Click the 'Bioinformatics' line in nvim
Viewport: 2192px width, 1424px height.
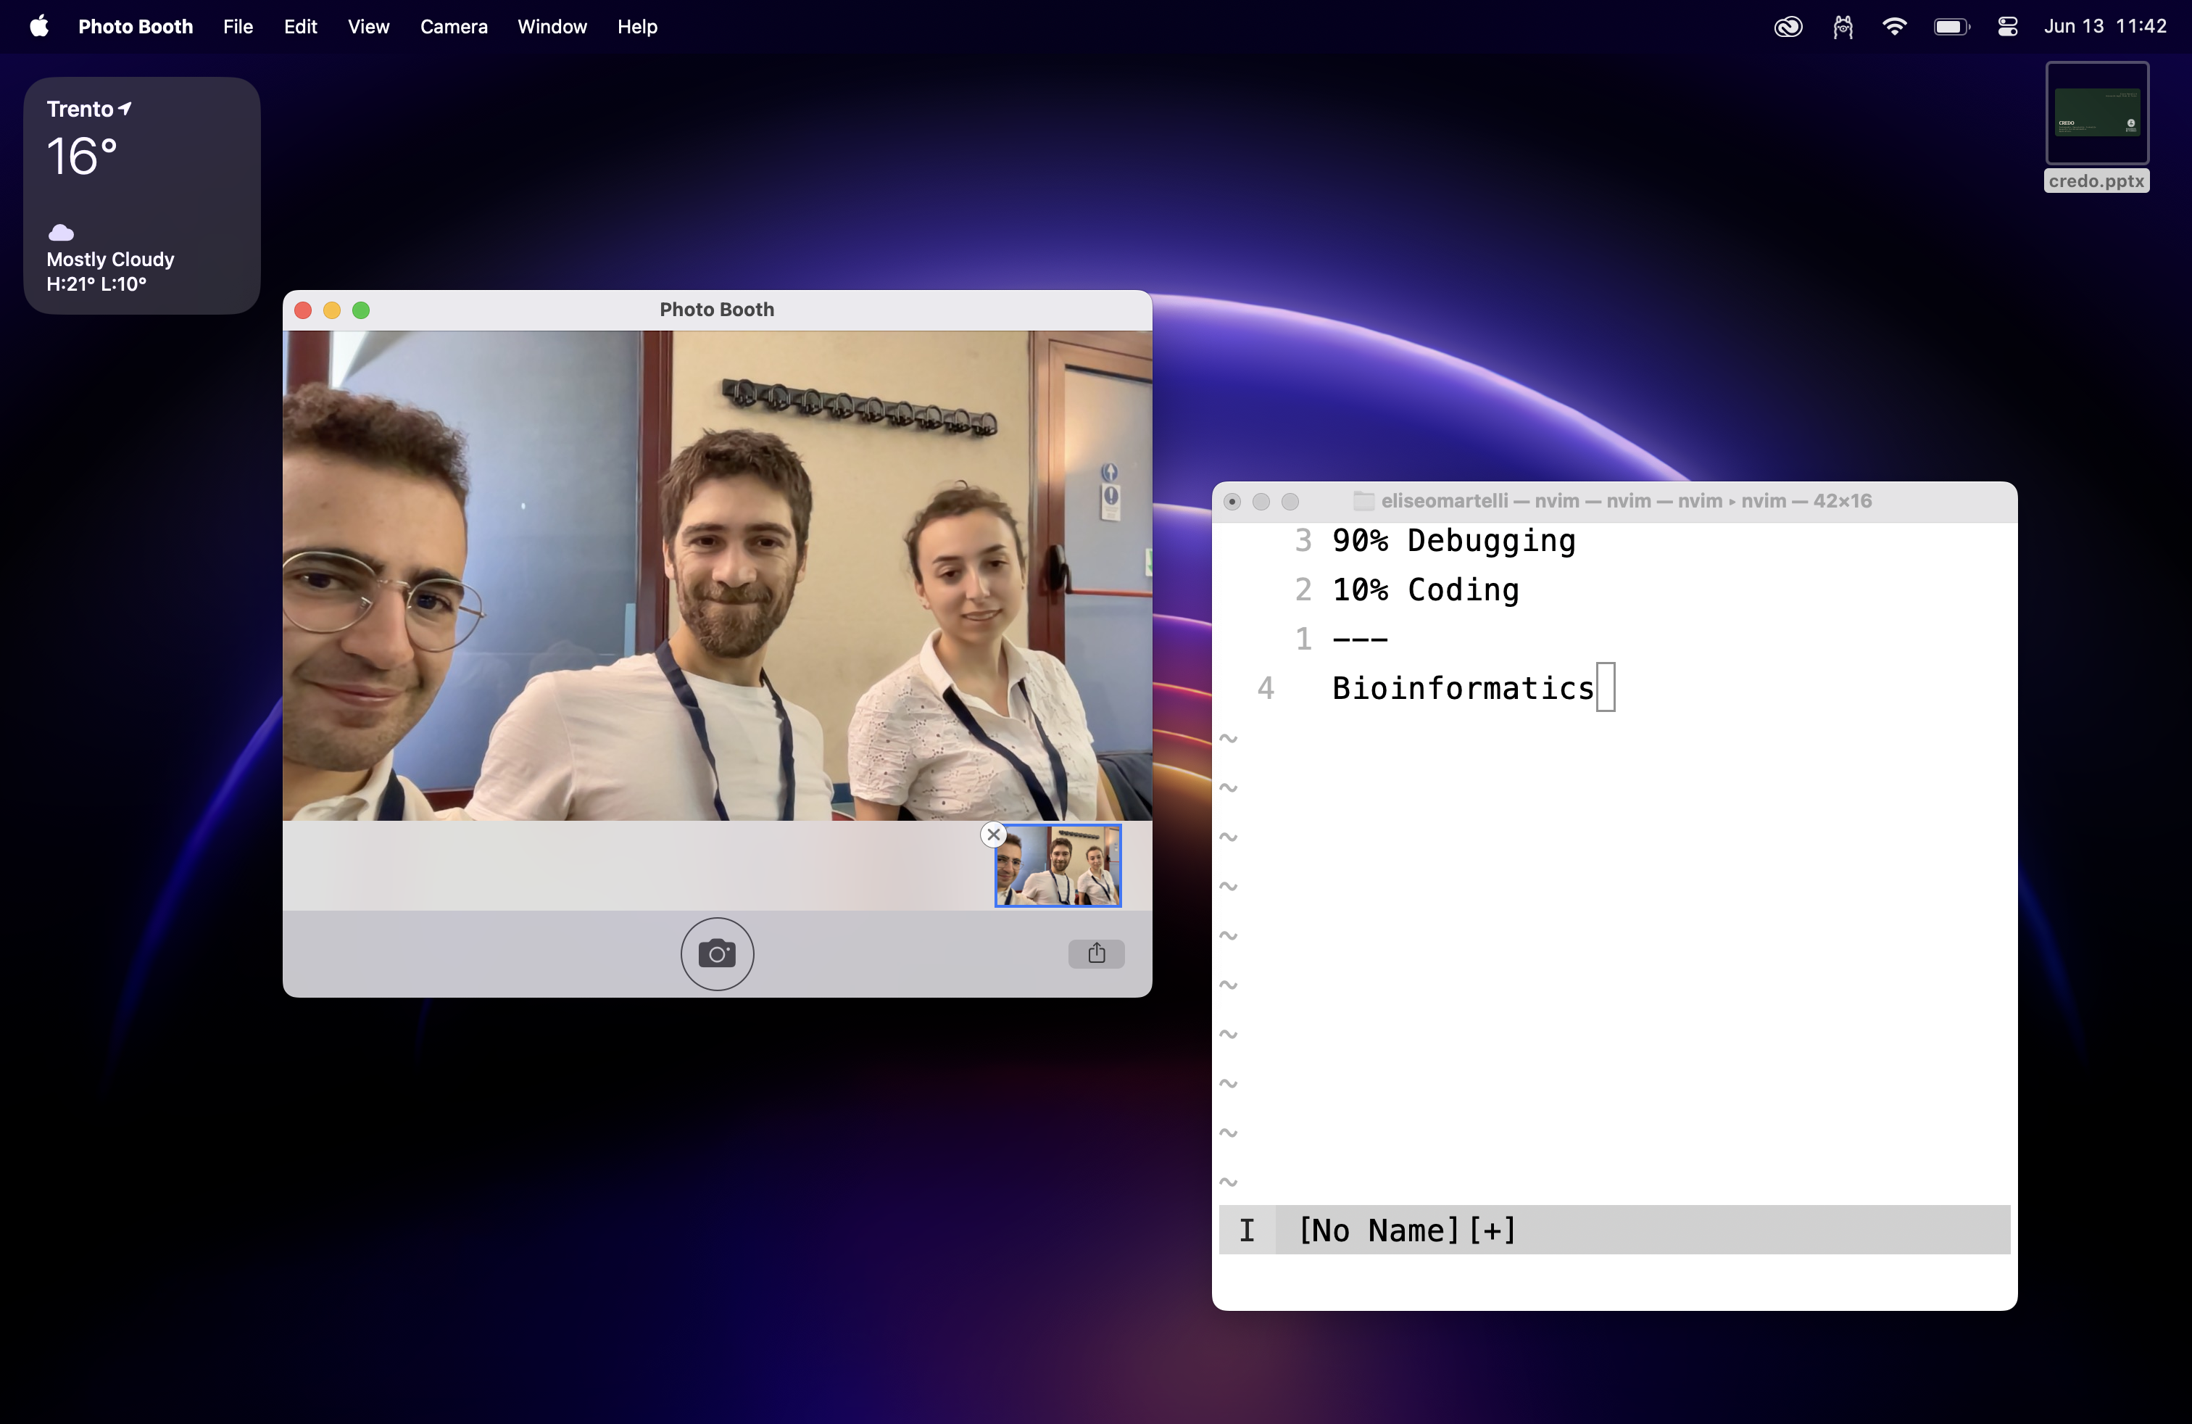[x=1464, y=688]
